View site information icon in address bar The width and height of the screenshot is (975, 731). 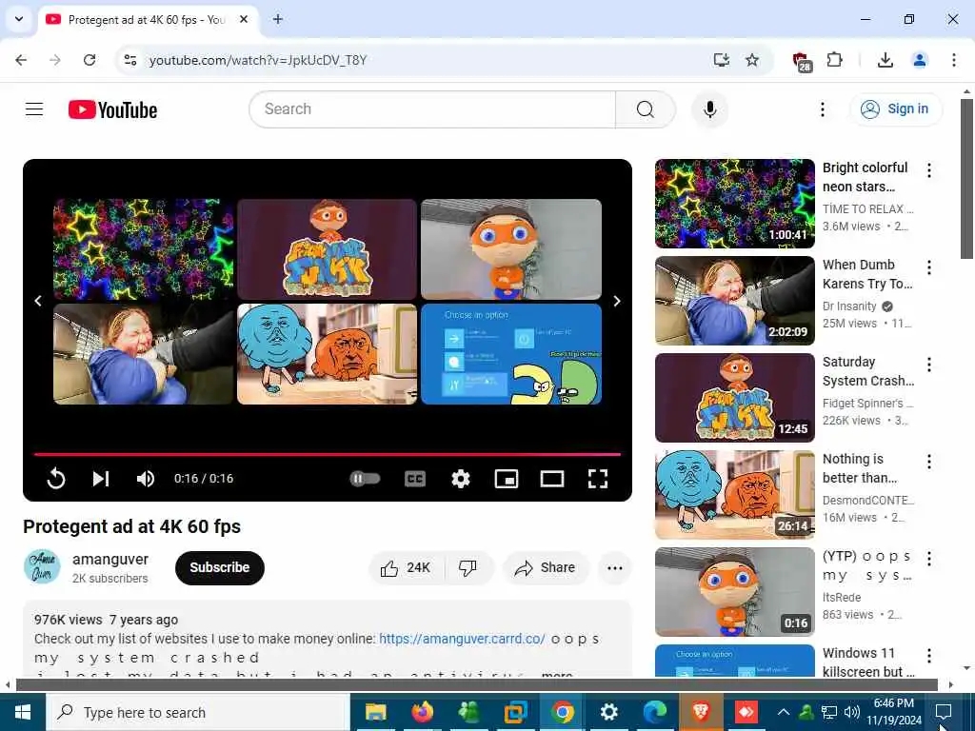pyautogui.click(x=129, y=60)
